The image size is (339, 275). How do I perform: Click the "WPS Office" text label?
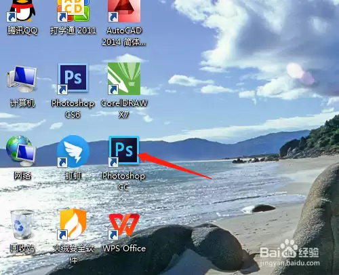click(x=124, y=249)
